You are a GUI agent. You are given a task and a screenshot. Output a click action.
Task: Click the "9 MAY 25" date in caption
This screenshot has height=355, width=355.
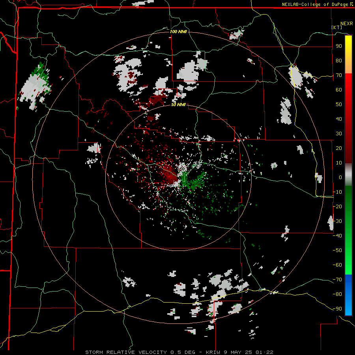(238, 352)
